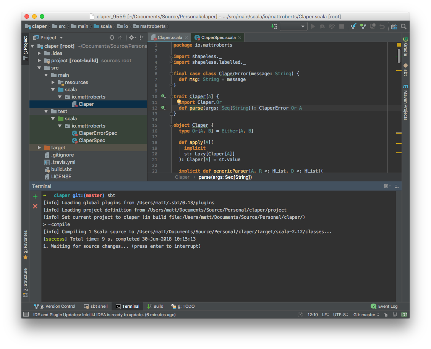Image resolution: width=431 pixels, height=349 pixels.
Task: Click the Collapse All icon in Project panel
Action: click(x=120, y=38)
